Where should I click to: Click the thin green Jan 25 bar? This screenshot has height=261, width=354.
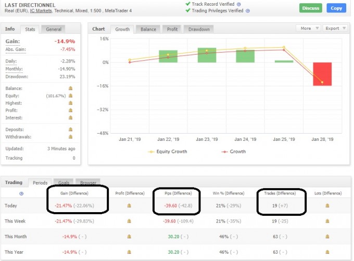click(x=284, y=61)
